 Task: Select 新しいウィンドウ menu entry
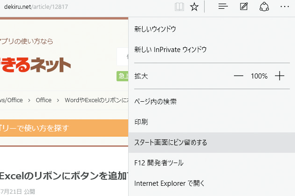tap(212, 29)
